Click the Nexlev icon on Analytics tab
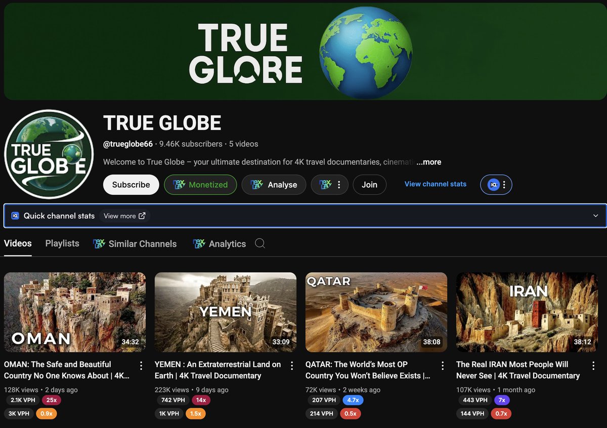 click(x=199, y=244)
